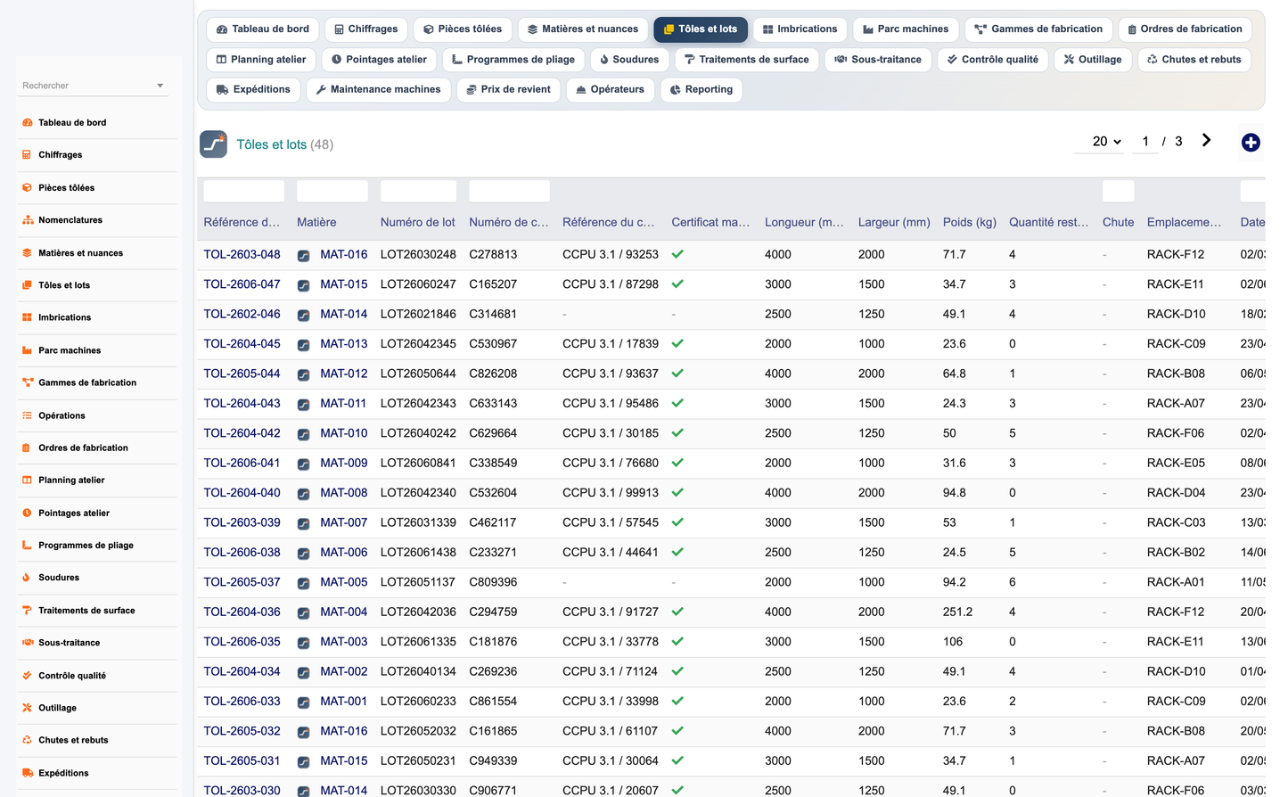Click certificate checkmark for TOL-2604-036

677,612
